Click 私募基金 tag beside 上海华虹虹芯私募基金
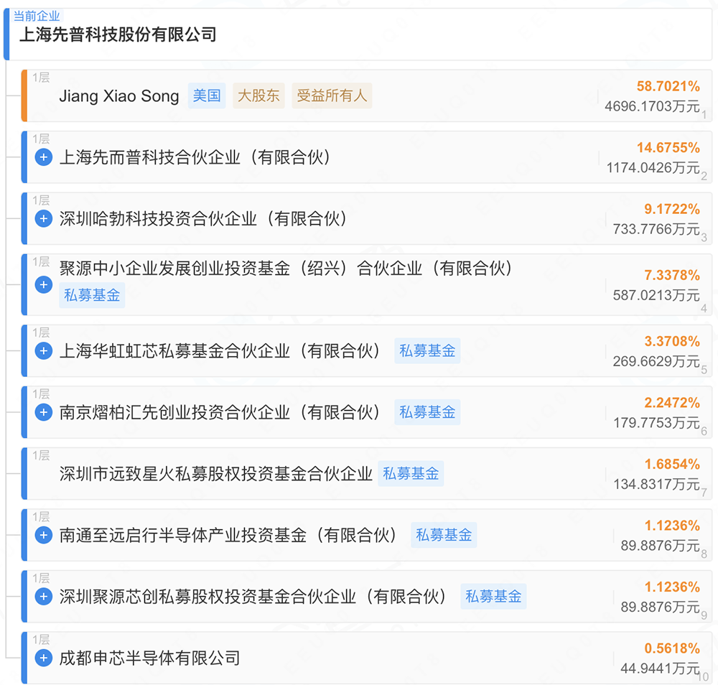Screen dimensions: 718x685 tap(427, 350)
